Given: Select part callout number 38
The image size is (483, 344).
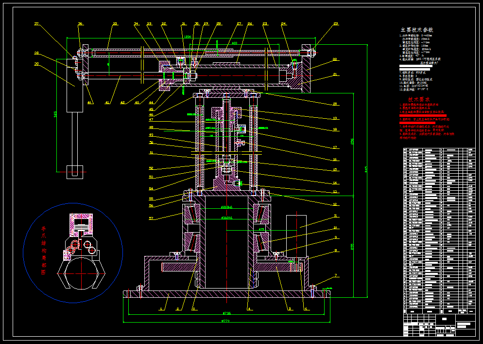Looking at the screenshot, I should click(x=36, y=53).
